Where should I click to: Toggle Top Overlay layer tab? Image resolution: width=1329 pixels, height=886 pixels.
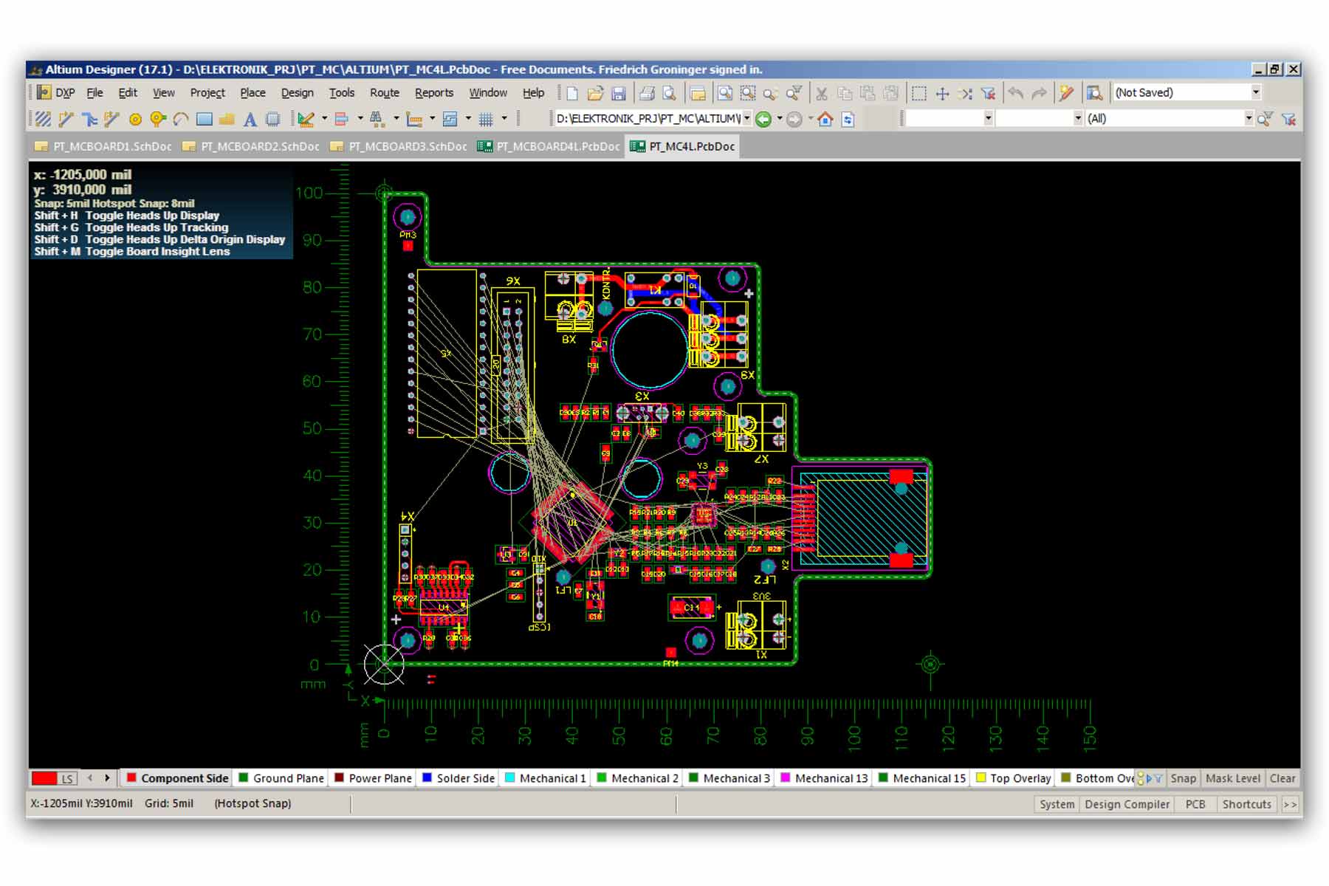coord(1014,778)
